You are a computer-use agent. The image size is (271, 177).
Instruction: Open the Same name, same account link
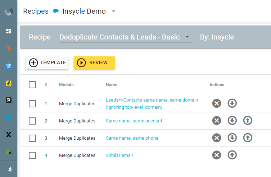[134, 121]
